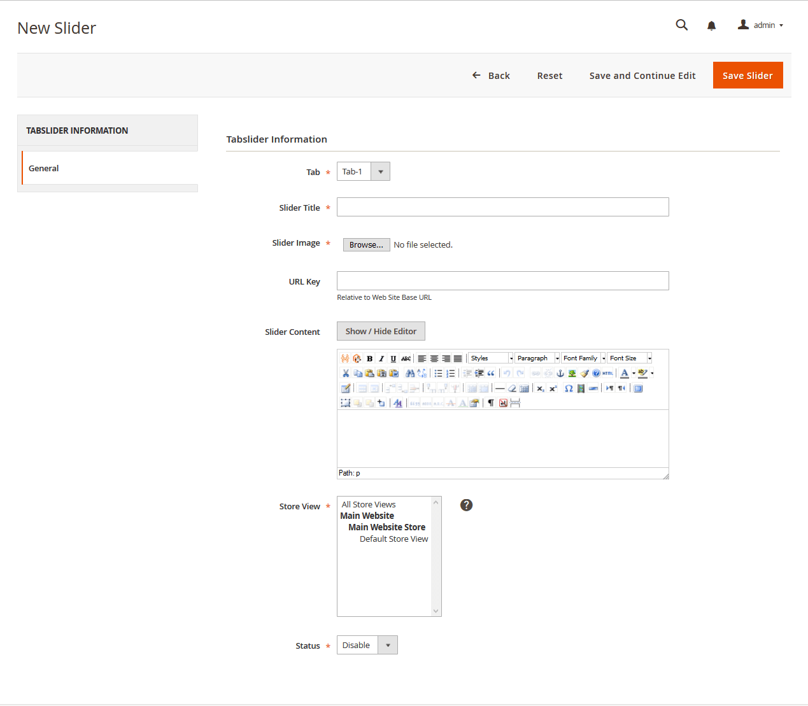808x706 pixels.
Task: Click the text color A swatch
Action: (625, 373)
